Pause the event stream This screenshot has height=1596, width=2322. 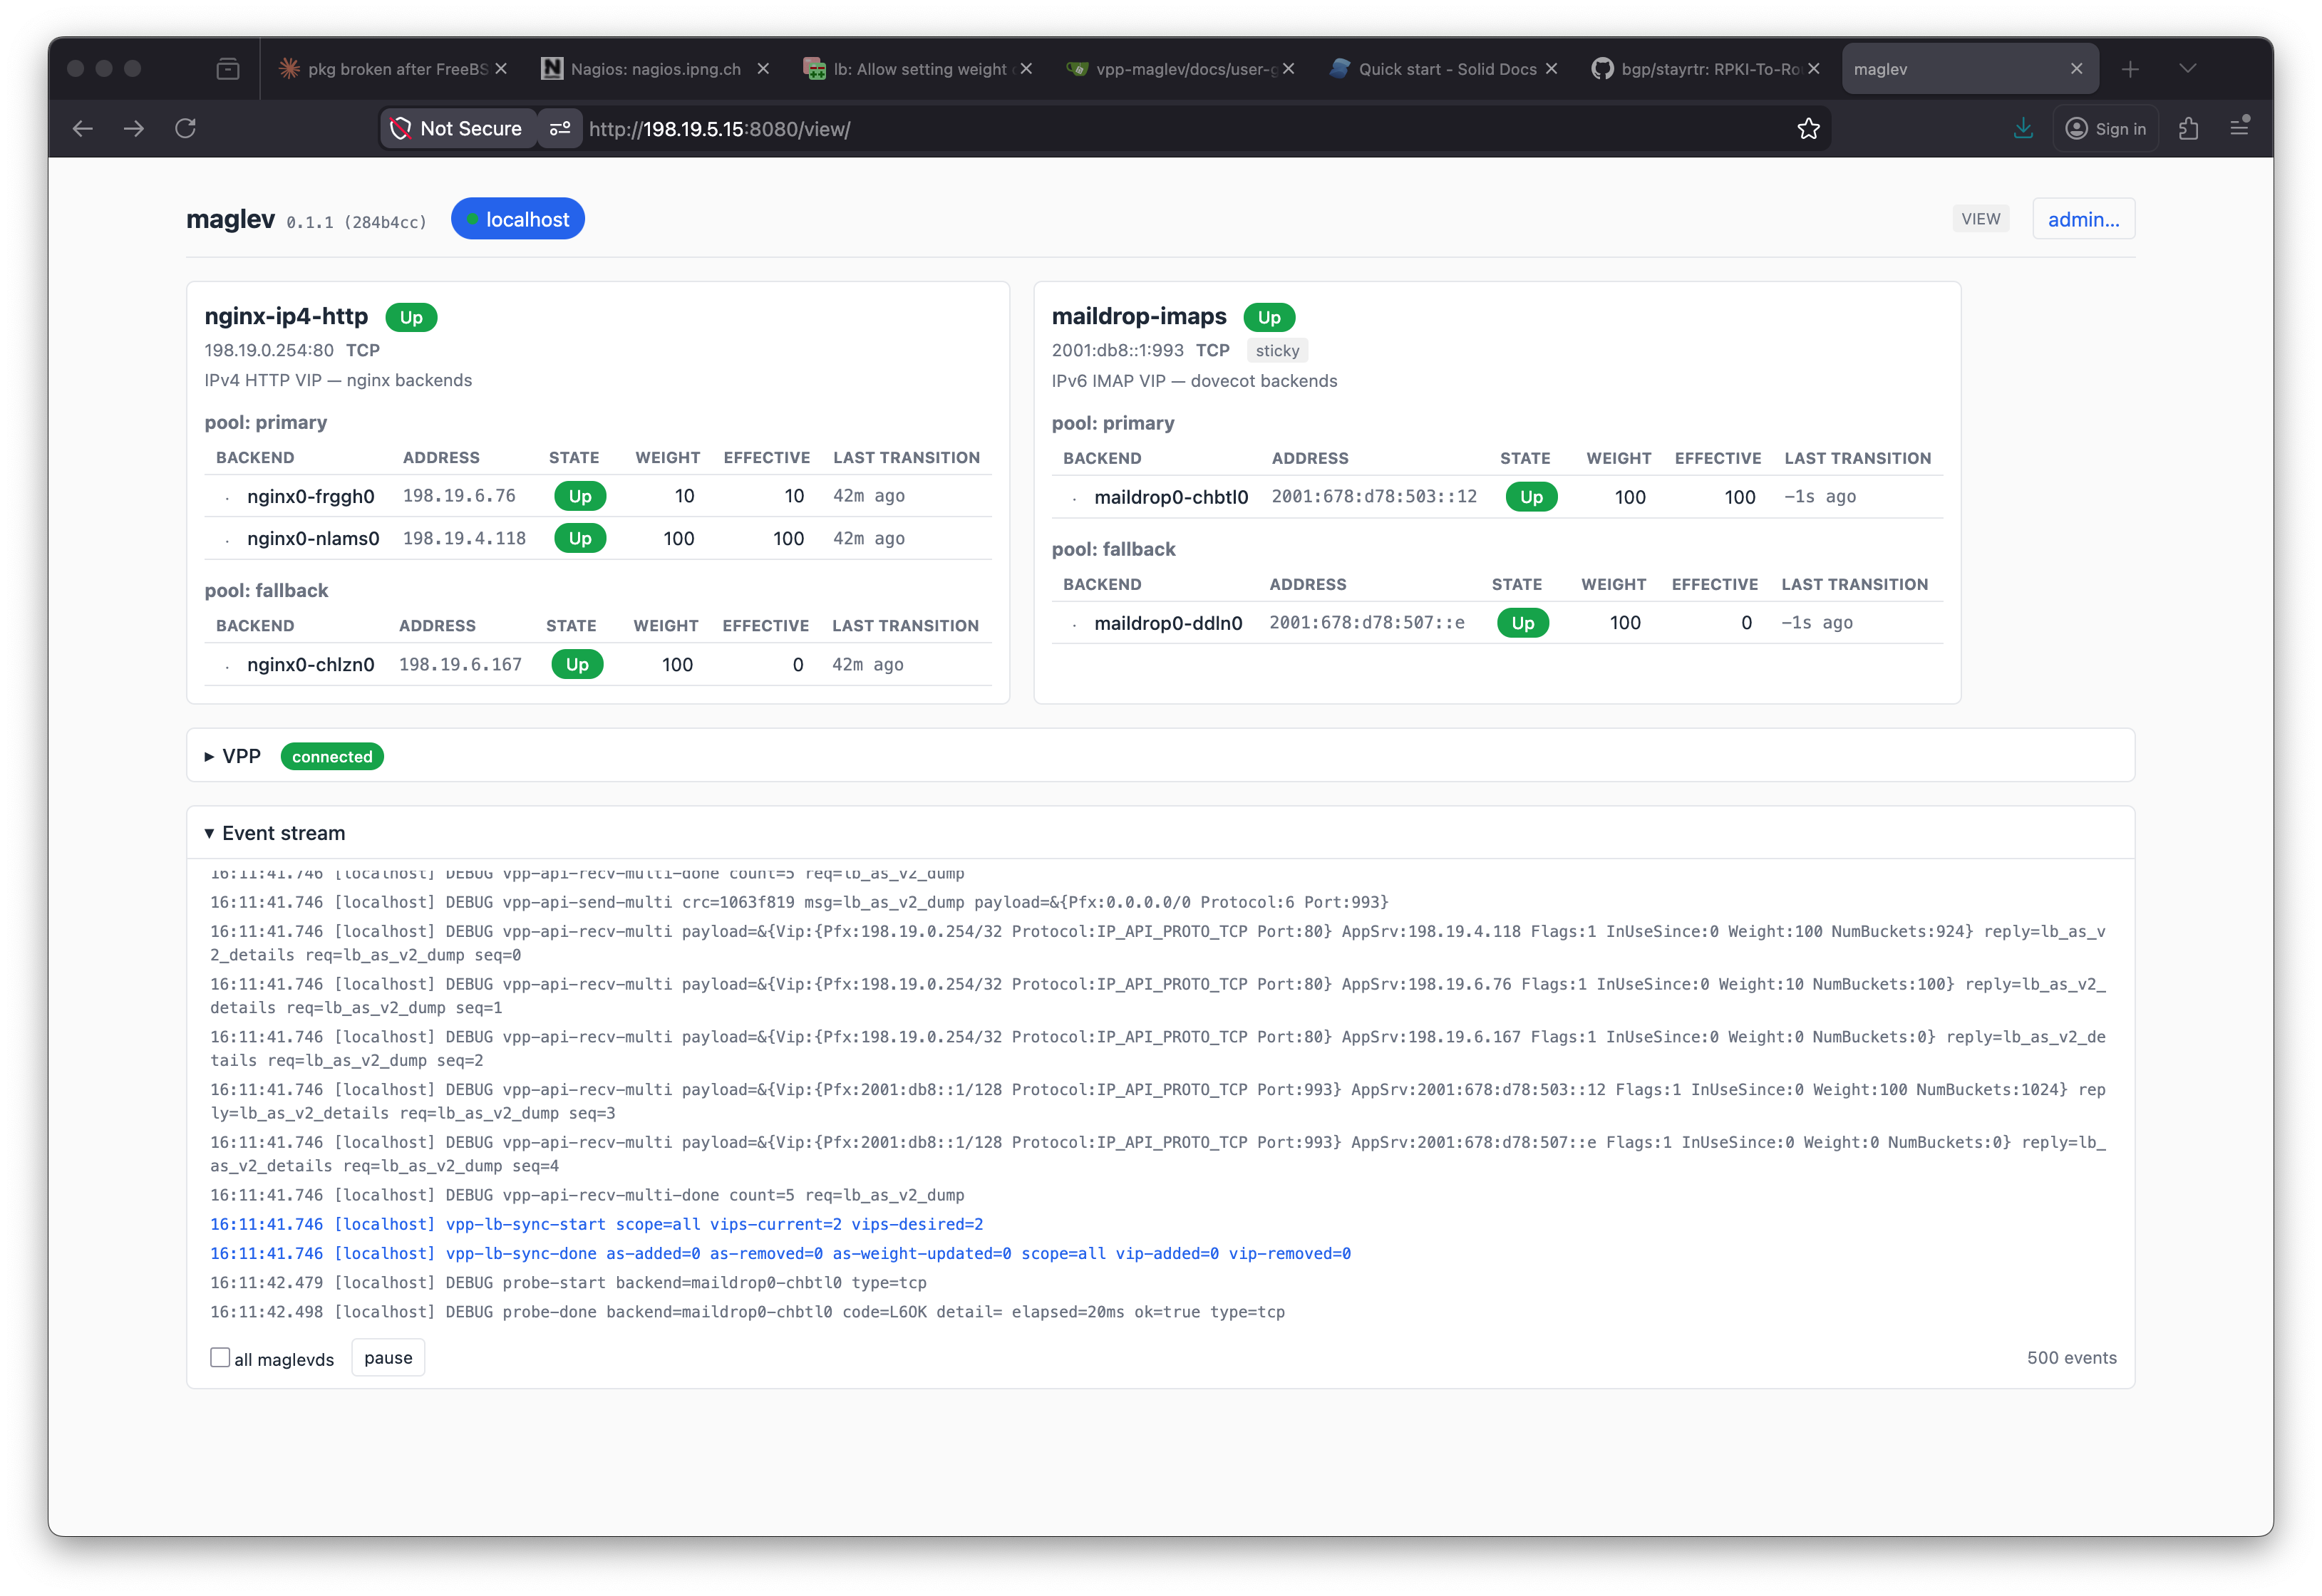click(x=388, y=1357)
